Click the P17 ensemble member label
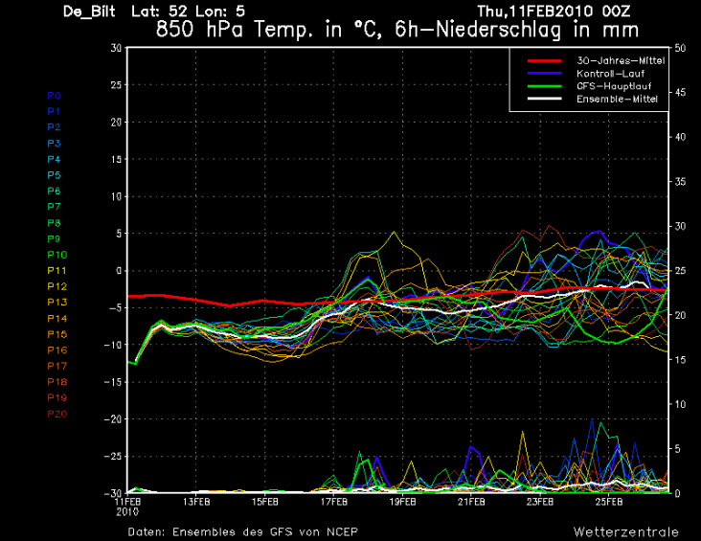 [x=57, y=366]
